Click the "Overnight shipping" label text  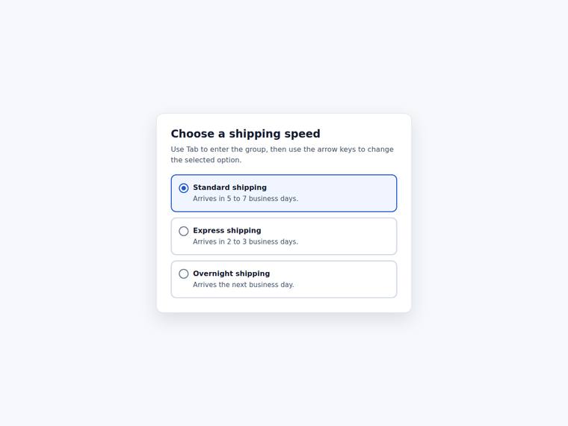[x=231, y=274]
